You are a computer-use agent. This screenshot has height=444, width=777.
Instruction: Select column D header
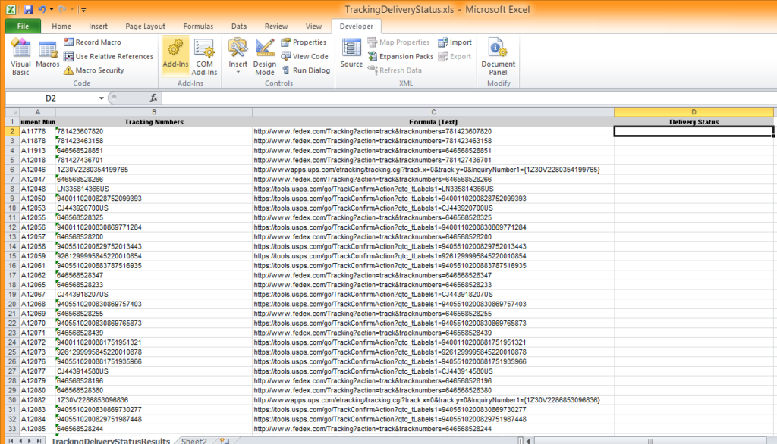(694, 112)
